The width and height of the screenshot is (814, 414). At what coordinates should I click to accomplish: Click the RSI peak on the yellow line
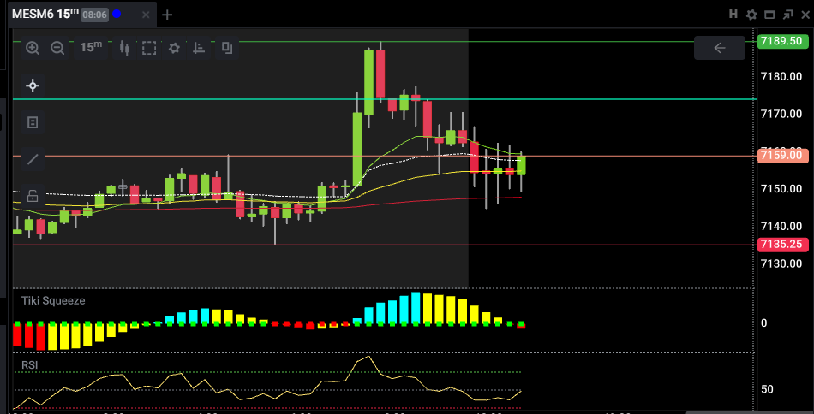click(368, 357)
